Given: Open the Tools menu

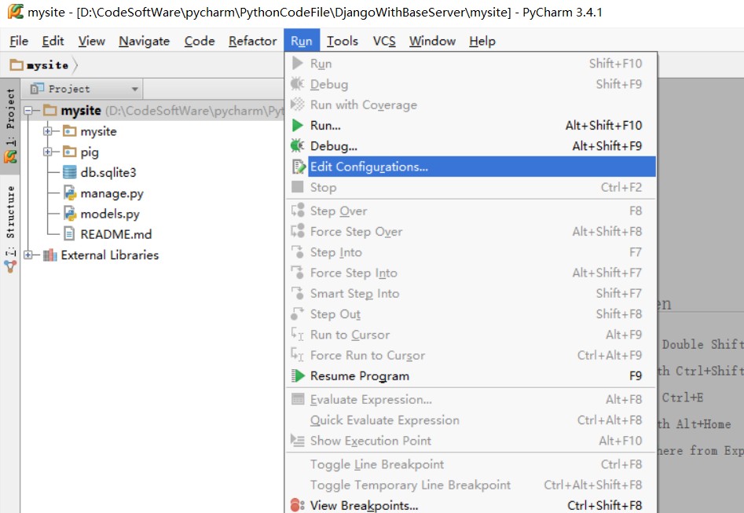Looking at the screenshot, I should point(342,42).
